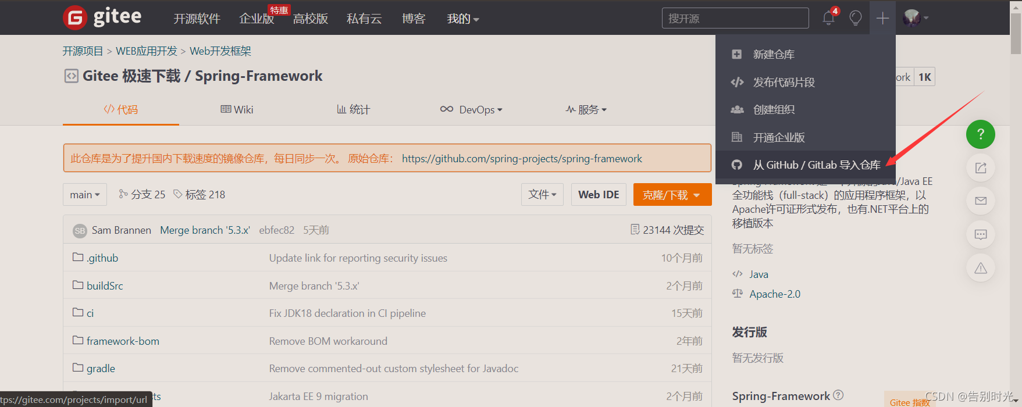This screenshot has width=1022, height=407.
Task: Click the SB author avatar
Action: click(x=80, y=231)
